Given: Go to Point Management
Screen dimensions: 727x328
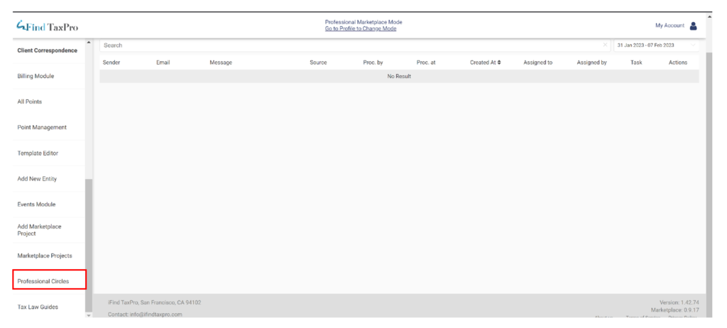Looking at the screenshot, I should (42, 127).
